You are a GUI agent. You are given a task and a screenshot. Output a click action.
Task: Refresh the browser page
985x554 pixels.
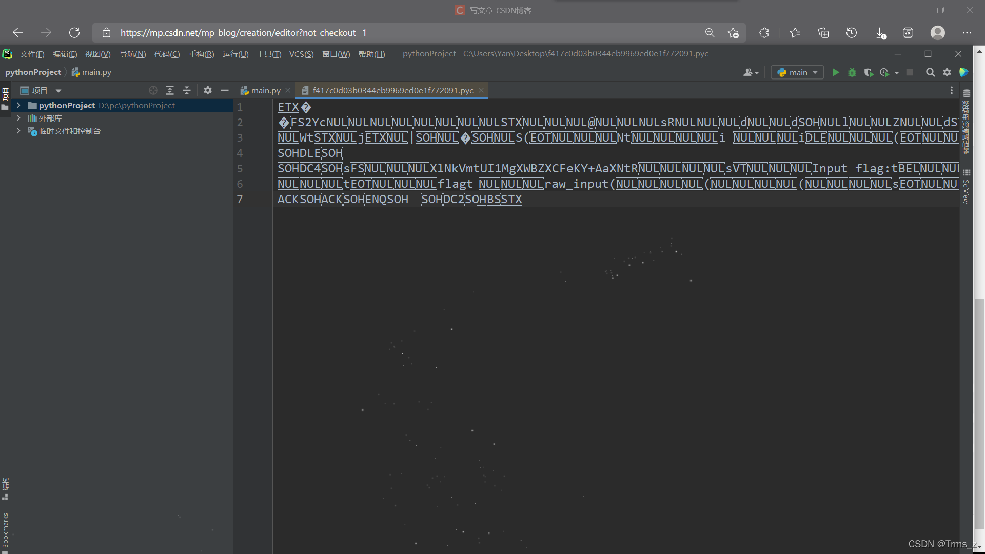74,33
